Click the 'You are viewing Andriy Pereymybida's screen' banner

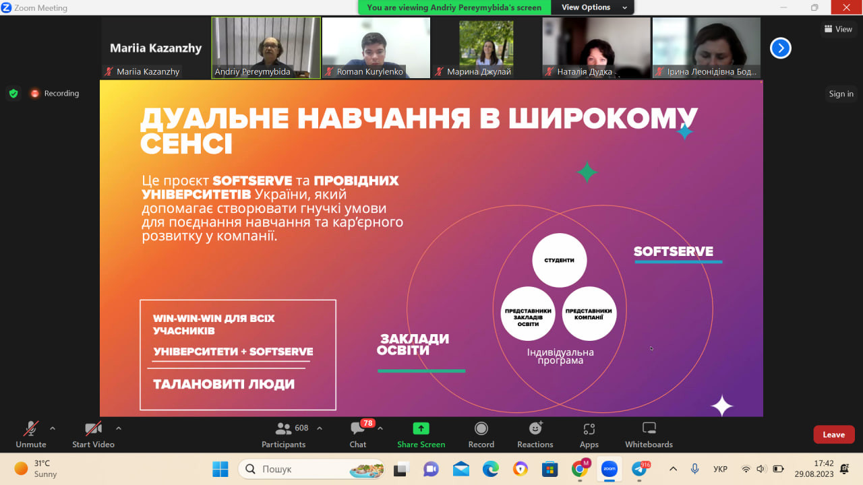click(x=454, y=7)
